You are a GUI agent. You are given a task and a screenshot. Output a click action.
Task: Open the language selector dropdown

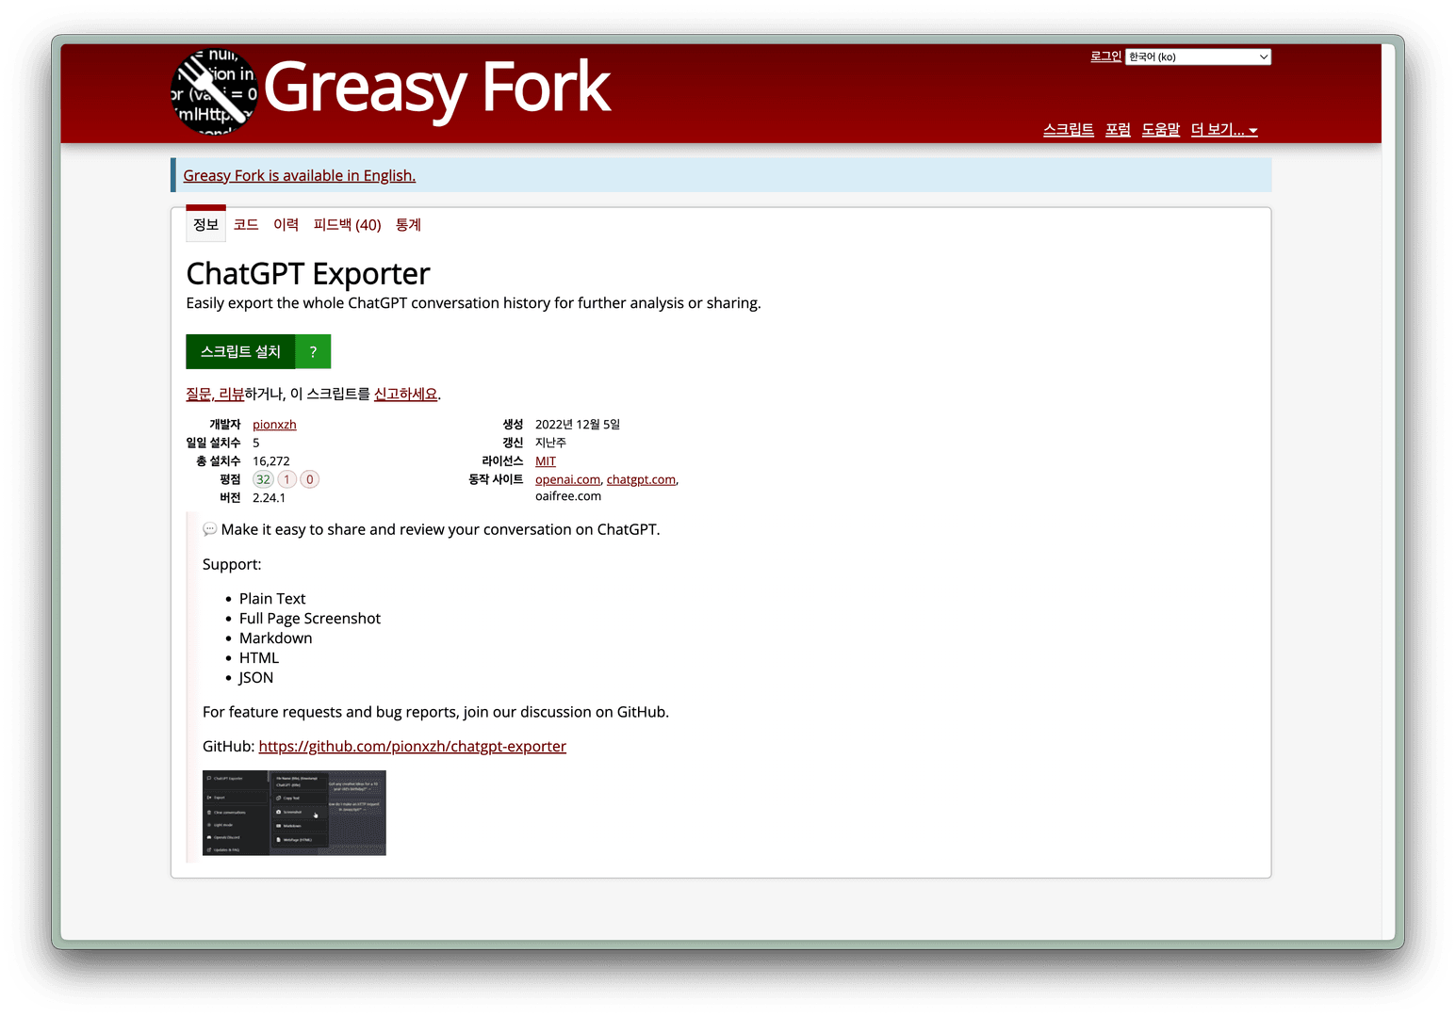[x=1198, y=57]
